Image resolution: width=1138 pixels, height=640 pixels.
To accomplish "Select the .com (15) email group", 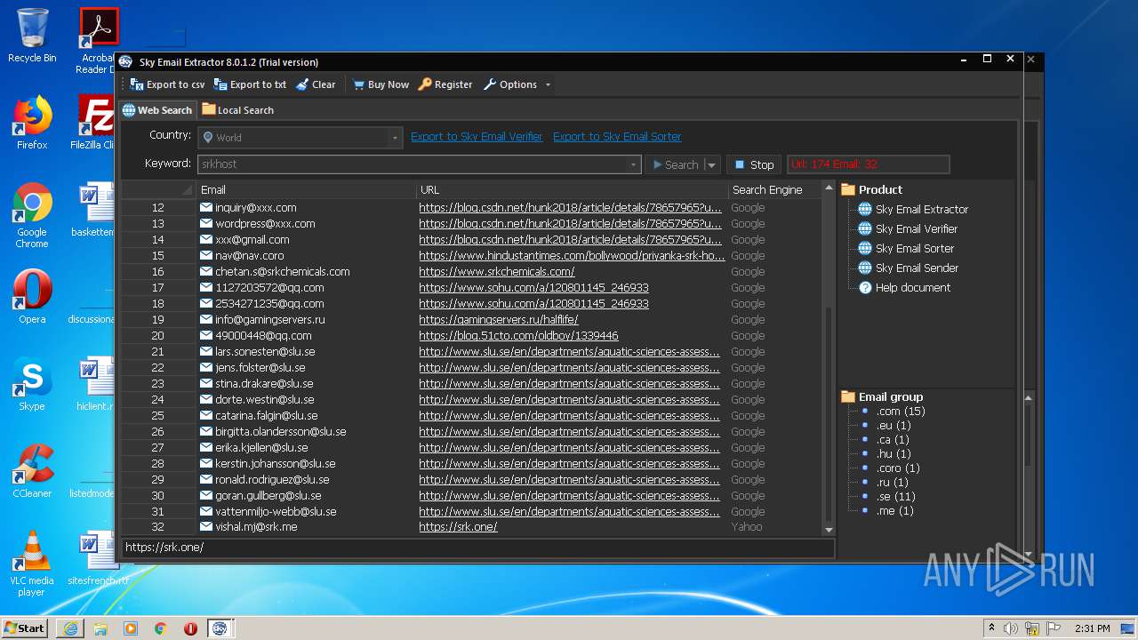I will tap(901, 412).
